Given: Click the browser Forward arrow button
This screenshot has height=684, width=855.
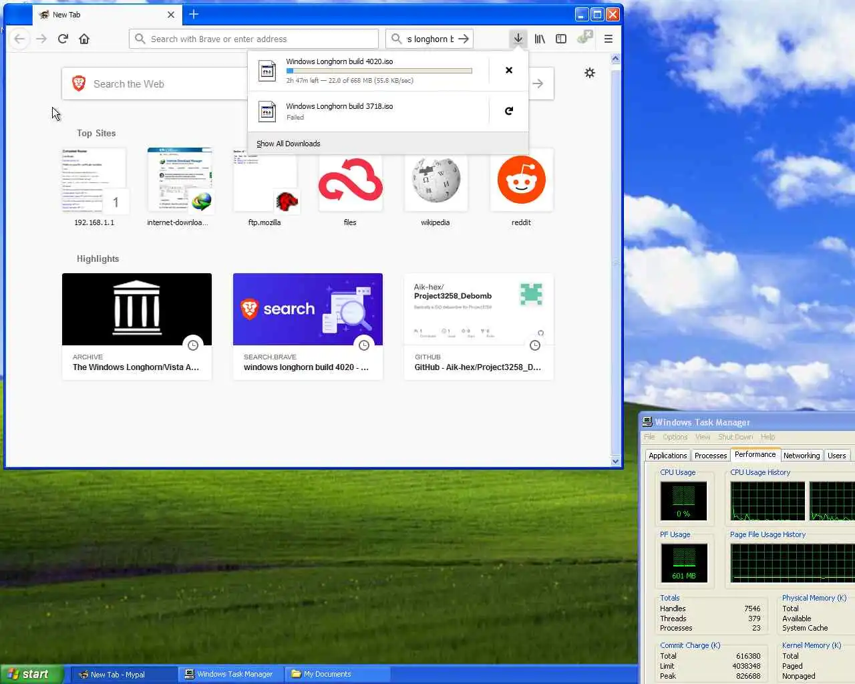Looking at the screenshot, I should [x=41, y=39].
